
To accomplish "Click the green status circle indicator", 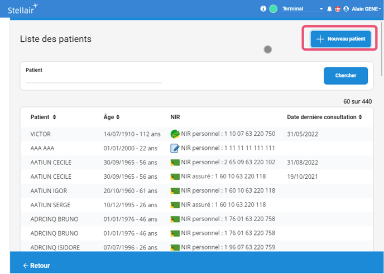I will pyautogui.click(x=273, y=9).
